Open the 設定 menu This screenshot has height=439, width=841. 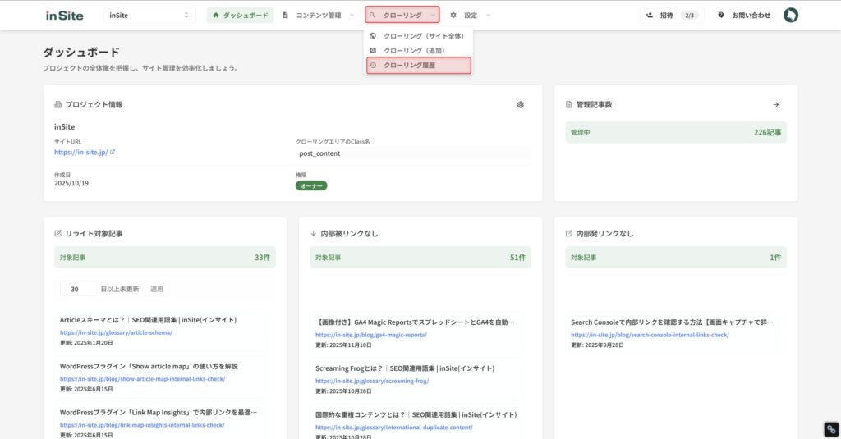tap(471, 15)
